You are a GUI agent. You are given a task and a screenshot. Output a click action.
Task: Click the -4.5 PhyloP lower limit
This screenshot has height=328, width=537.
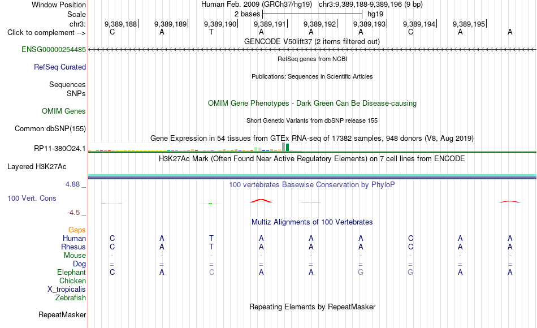[x=73, y=213]
